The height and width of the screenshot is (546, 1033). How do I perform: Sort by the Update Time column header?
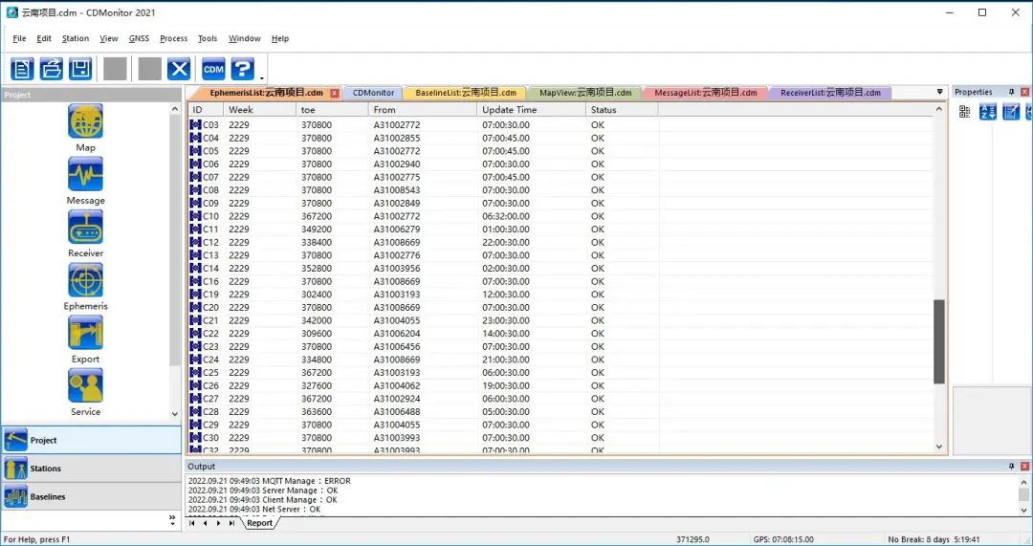pos(531,110)
